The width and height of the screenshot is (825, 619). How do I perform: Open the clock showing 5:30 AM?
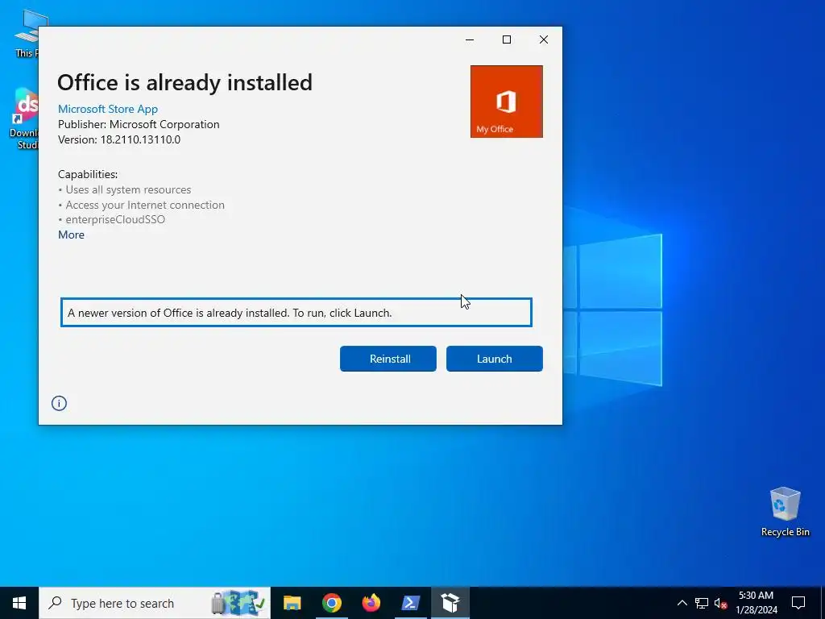(x=756, y=603)
